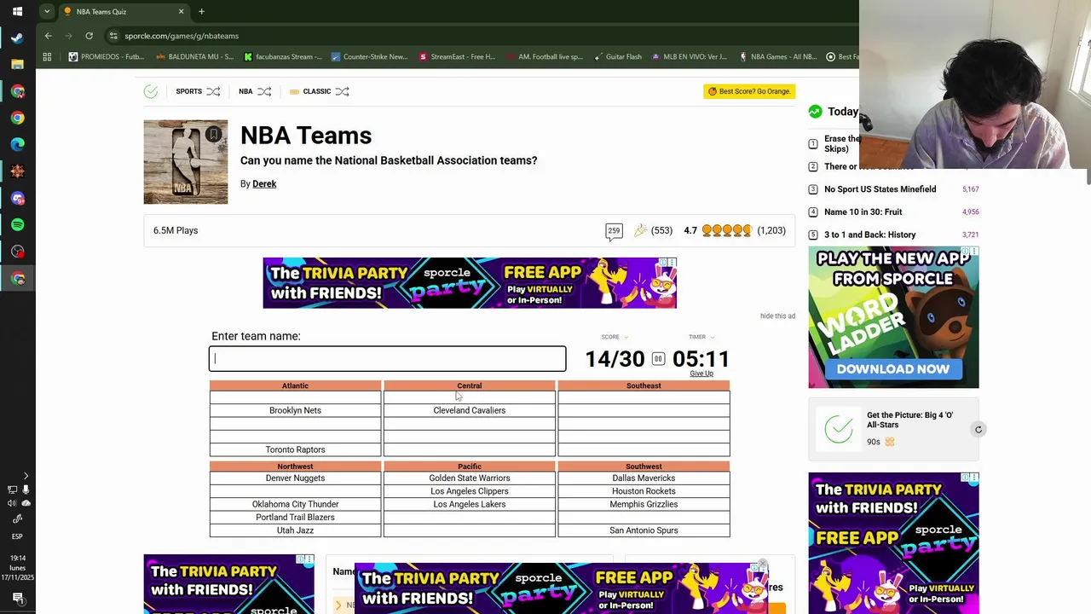Click the Best Score? Go Orange button
The image size is (1091, 614).
(749, 91)
